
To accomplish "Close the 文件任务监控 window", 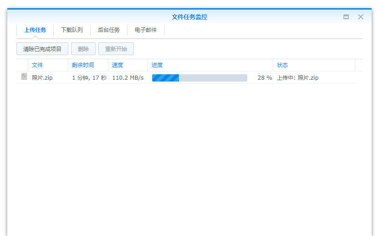I will [x=361, y=17].
